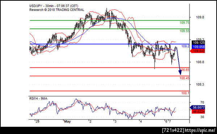Image resolution: width=217 pixels, height=134 pixels.
Task: Click the blue 109.2 pivot label
Action: click(185, 46)
